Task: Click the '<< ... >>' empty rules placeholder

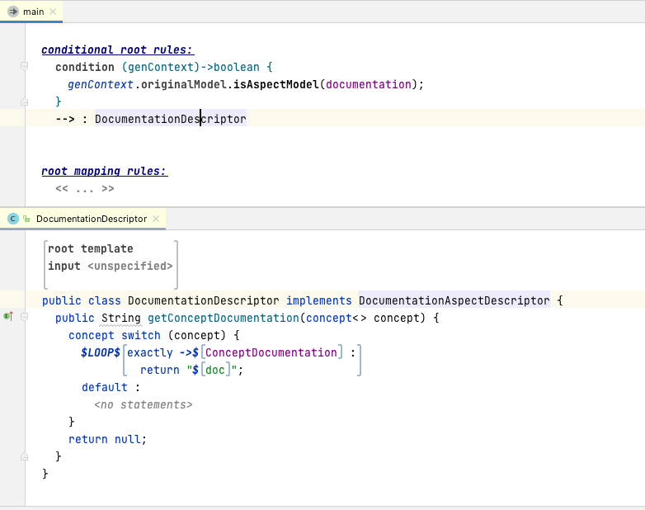Action: 84,188
